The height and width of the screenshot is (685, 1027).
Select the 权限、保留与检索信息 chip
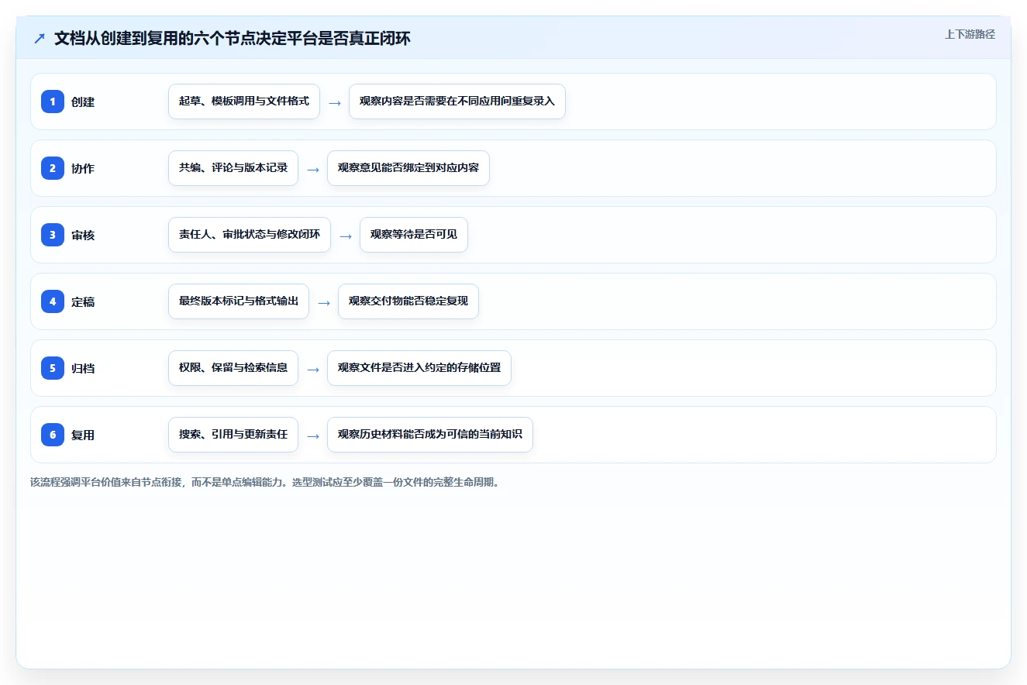point(233,368)
